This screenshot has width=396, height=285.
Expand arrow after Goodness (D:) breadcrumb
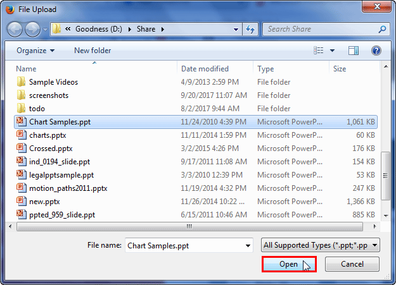129,29
